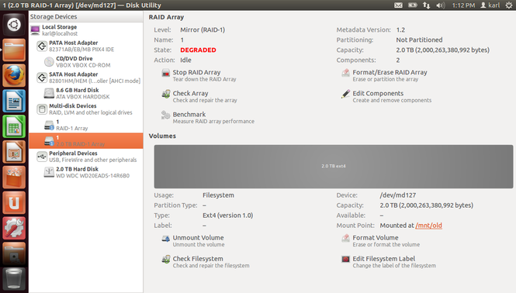
Task: Click the Unmount Volume icon
Action: [165, 239]
